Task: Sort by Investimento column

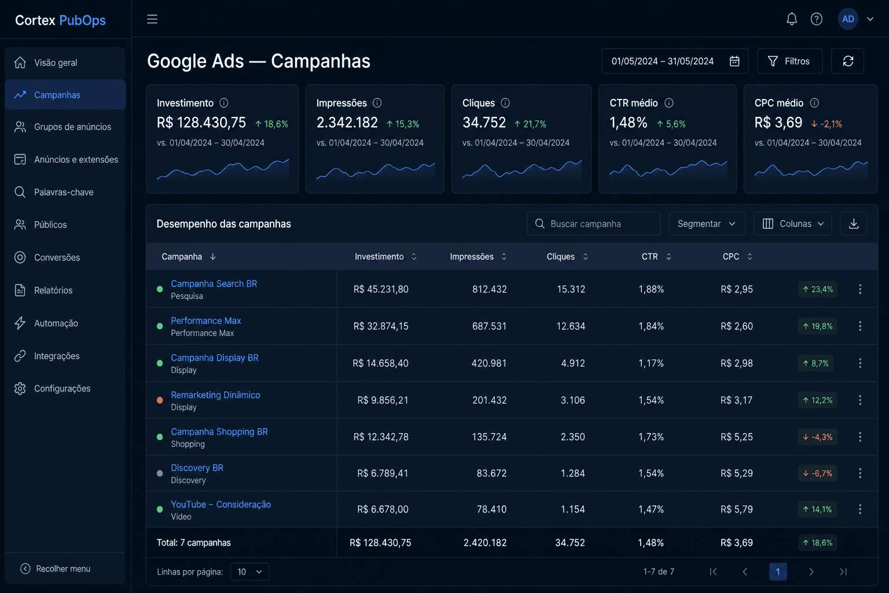Action: (386, 257)
